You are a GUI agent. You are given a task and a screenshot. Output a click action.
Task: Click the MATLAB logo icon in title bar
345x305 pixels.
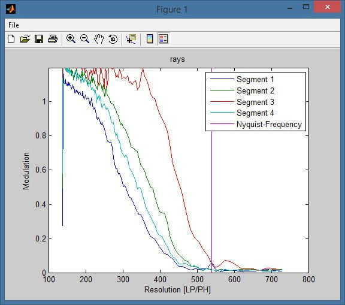pos(11,9)
